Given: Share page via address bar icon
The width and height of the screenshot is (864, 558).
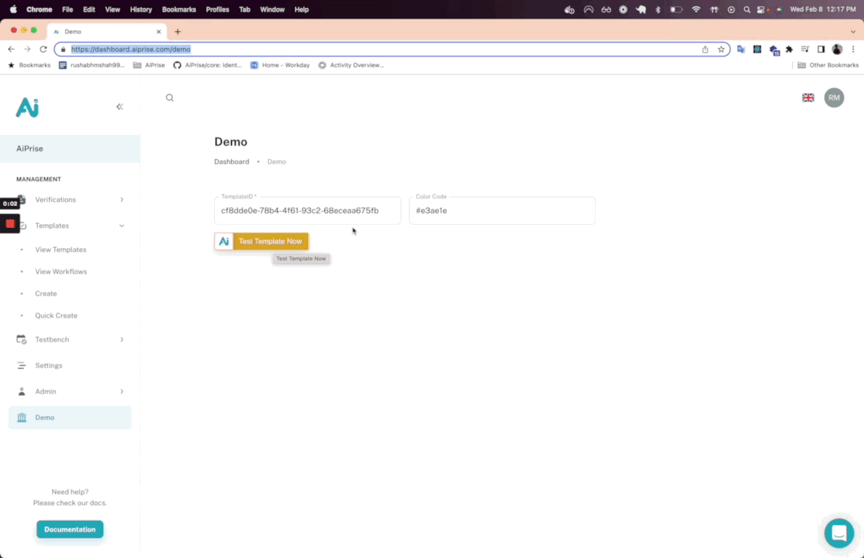Looking at the screenshot, I should 705,49.
